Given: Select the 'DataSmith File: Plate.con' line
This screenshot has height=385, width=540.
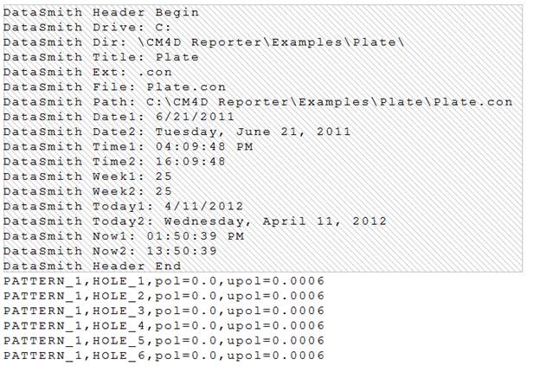Looking at the screenshot, I should pos(115,87).
